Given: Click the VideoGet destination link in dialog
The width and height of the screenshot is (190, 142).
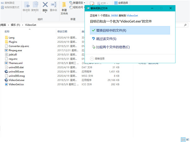Looking at the screenshot, I should click(133, 15).
